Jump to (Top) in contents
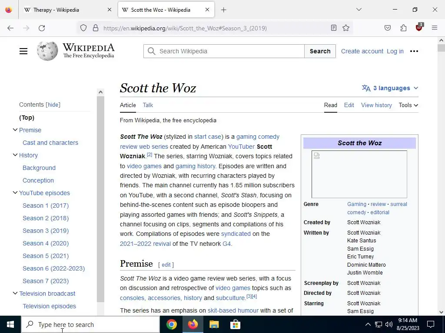Image resolution: width=445 pixels, height=333 pixels. (27, 118)
